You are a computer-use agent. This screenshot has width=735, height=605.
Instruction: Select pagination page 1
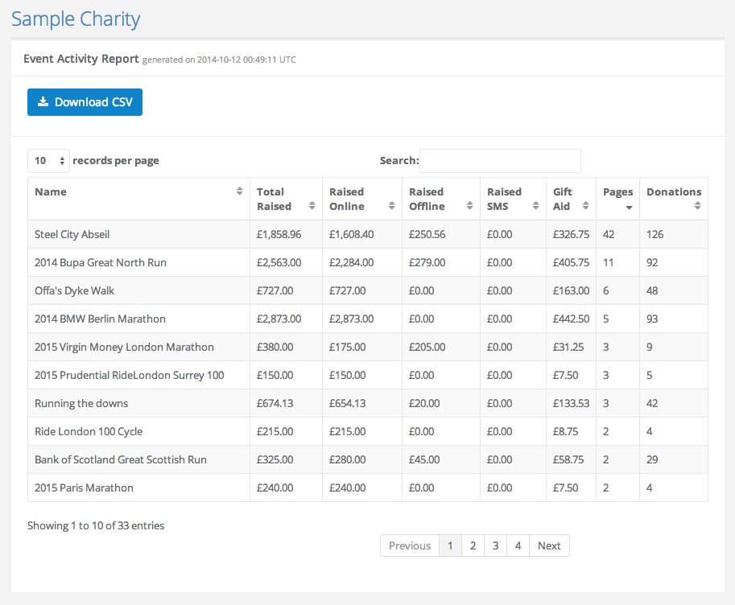(x=451, y=545)
